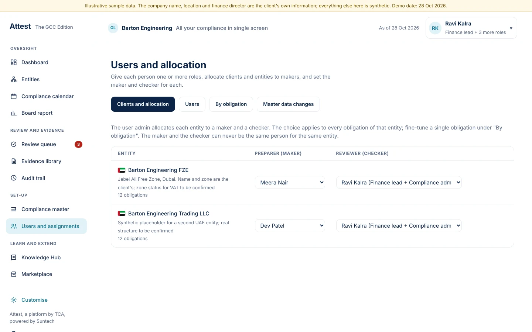
Task: Click the GL company avatar badge
Action: pyautogui.click(x=113, y=28)
